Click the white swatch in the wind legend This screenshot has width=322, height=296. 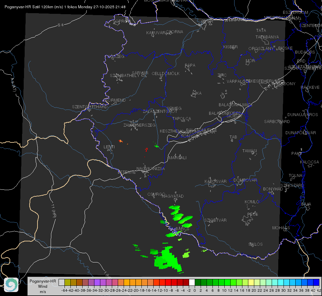[x=192, y=282]
